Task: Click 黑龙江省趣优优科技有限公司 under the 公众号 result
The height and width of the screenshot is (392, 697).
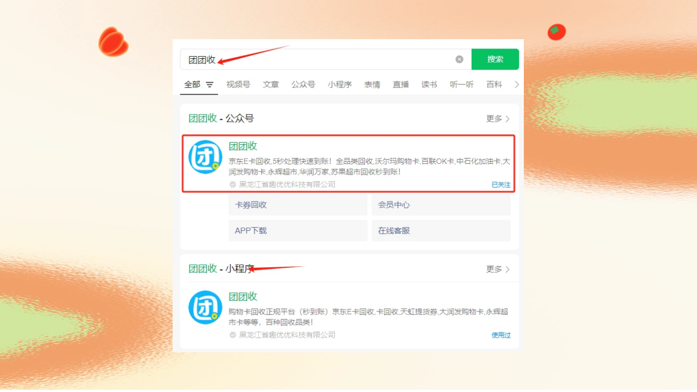Action: (x=288, y=185)
